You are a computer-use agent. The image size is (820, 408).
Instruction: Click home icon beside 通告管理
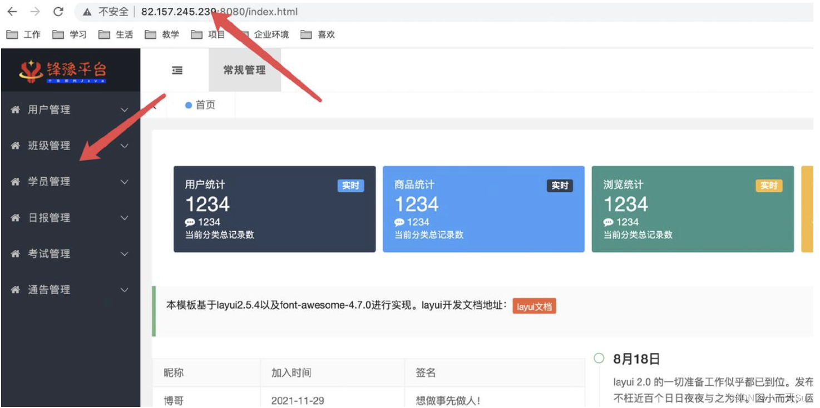pos(16,290)
